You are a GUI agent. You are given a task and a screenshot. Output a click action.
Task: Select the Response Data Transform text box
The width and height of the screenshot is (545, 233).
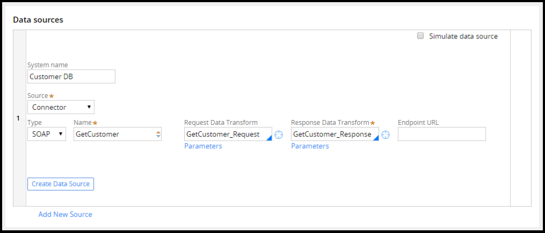pos(332,134)
